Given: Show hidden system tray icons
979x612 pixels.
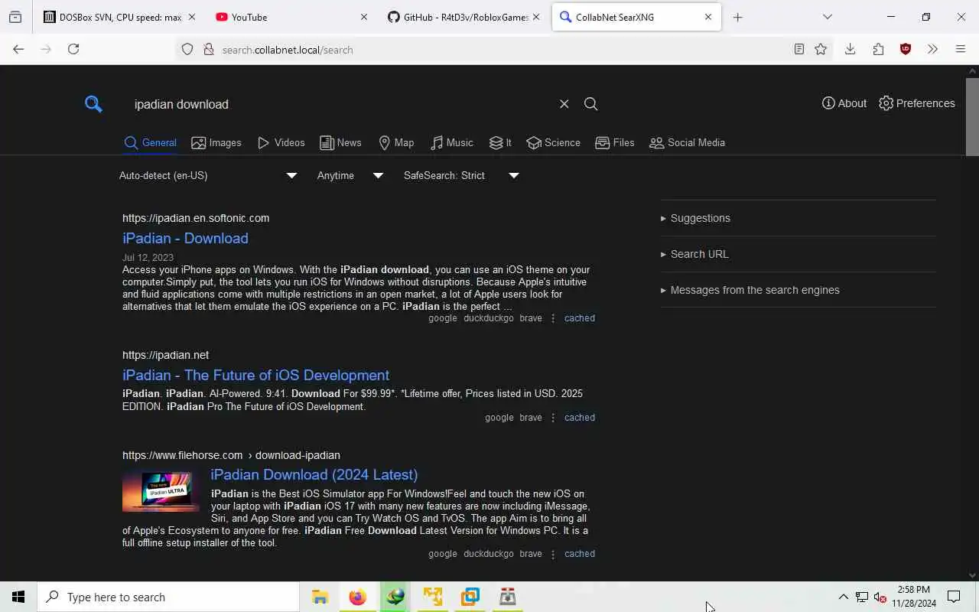Looking at the screenshot, I should point(843,597).
